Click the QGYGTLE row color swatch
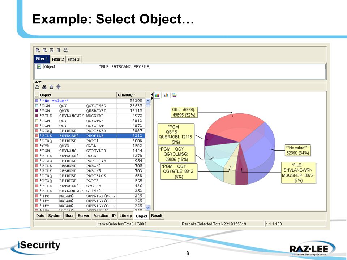This screenshot has width=347, height=260. tap(37, 121)
